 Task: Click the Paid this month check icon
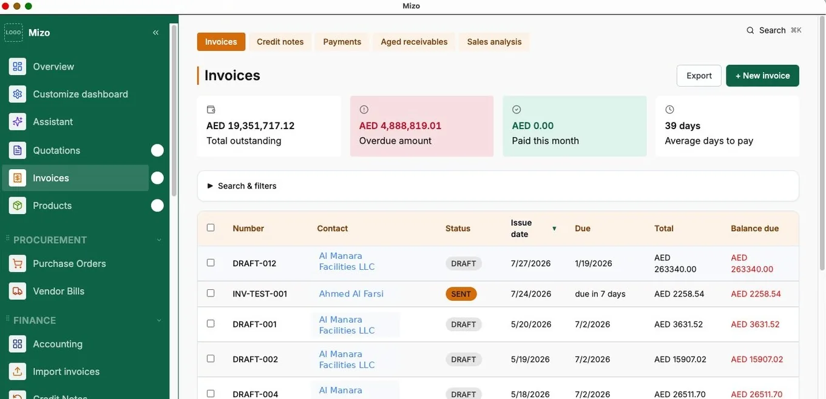517,110
